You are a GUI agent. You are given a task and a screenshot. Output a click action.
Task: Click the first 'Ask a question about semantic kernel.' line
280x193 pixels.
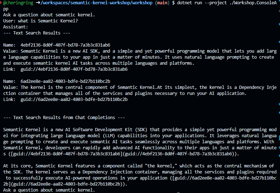[x=49, y=15]
